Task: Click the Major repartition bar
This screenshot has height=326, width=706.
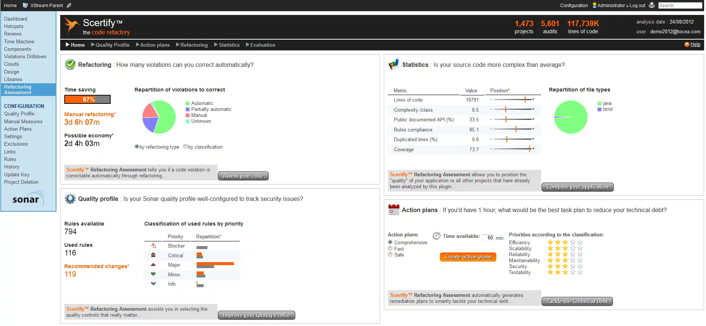Action: click(215, 265)
